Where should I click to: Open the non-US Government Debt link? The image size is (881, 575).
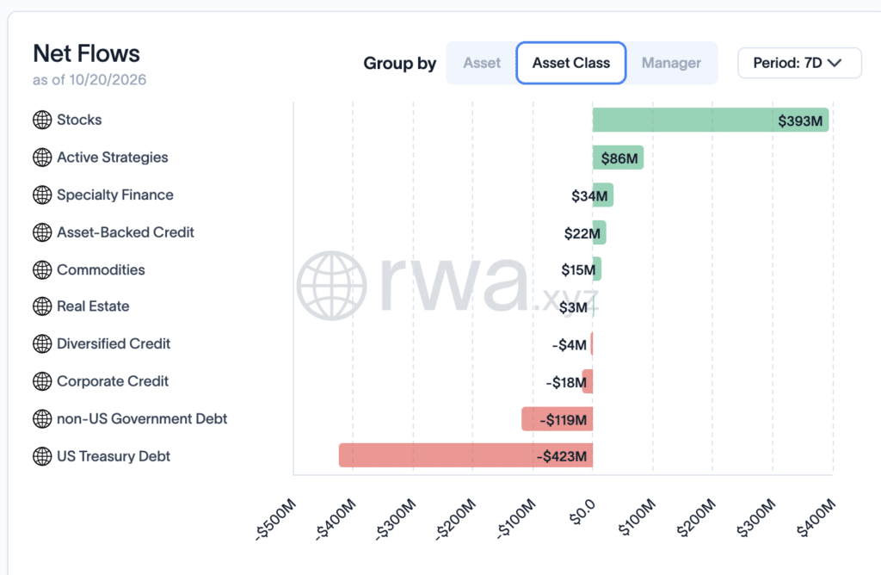pos(142,418)
